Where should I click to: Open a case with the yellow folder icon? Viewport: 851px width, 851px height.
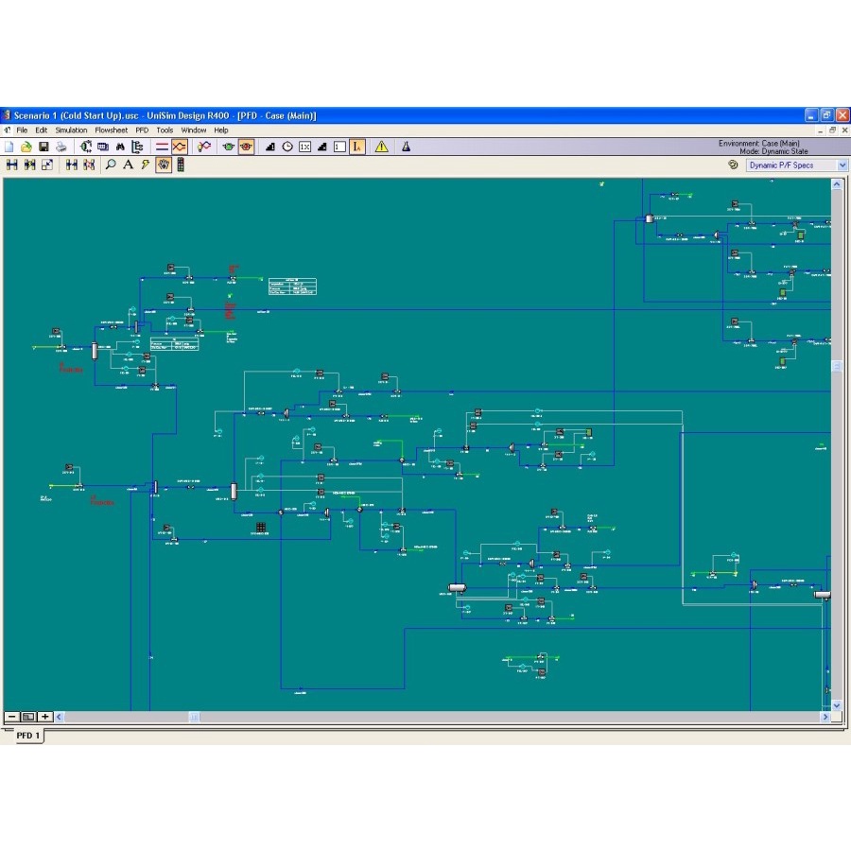click(x=26, y=147)
